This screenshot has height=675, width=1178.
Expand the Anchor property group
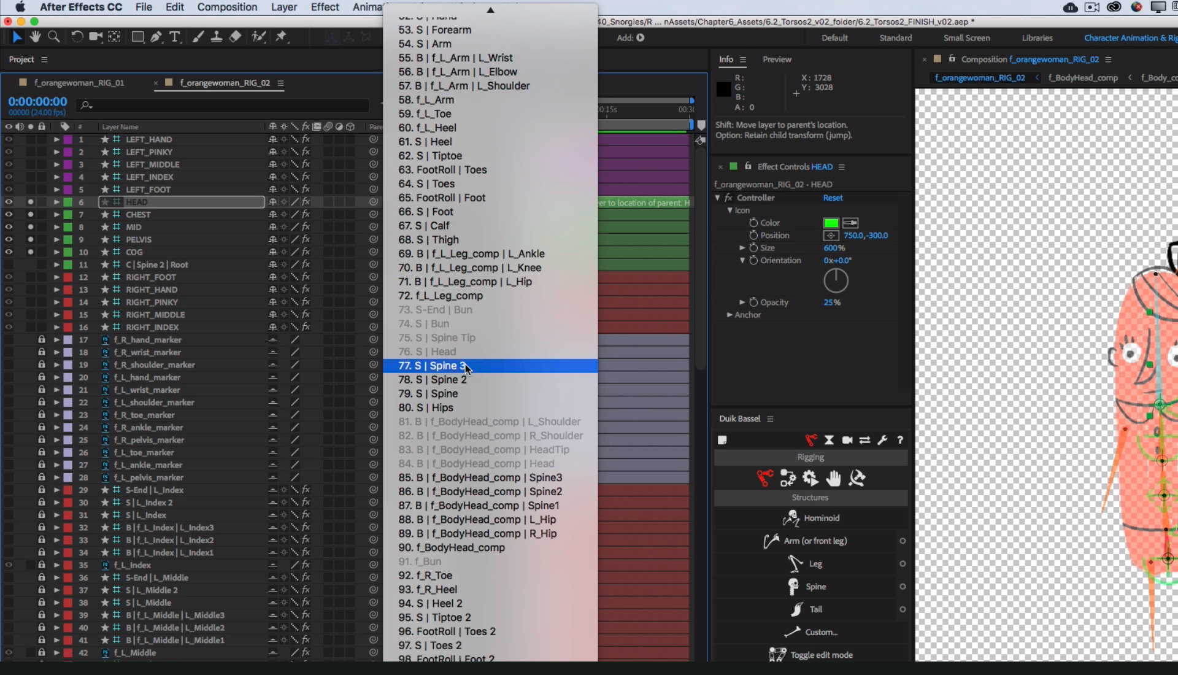730,315
